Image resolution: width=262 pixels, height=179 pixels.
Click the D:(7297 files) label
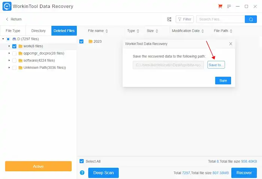28,39
